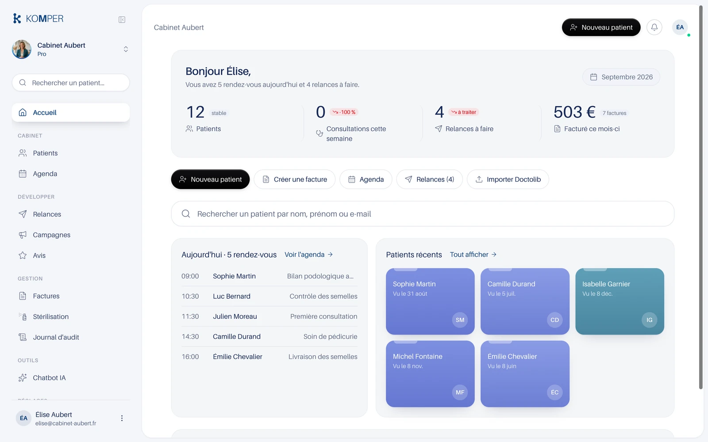This screenshot has width=708, height=442.
Task: Open Avis star item
Action: coord(71,255)
